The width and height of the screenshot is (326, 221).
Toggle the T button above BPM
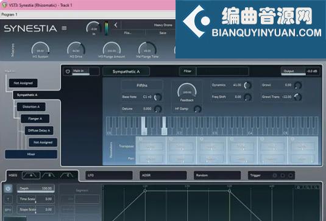tap(8, 199)
